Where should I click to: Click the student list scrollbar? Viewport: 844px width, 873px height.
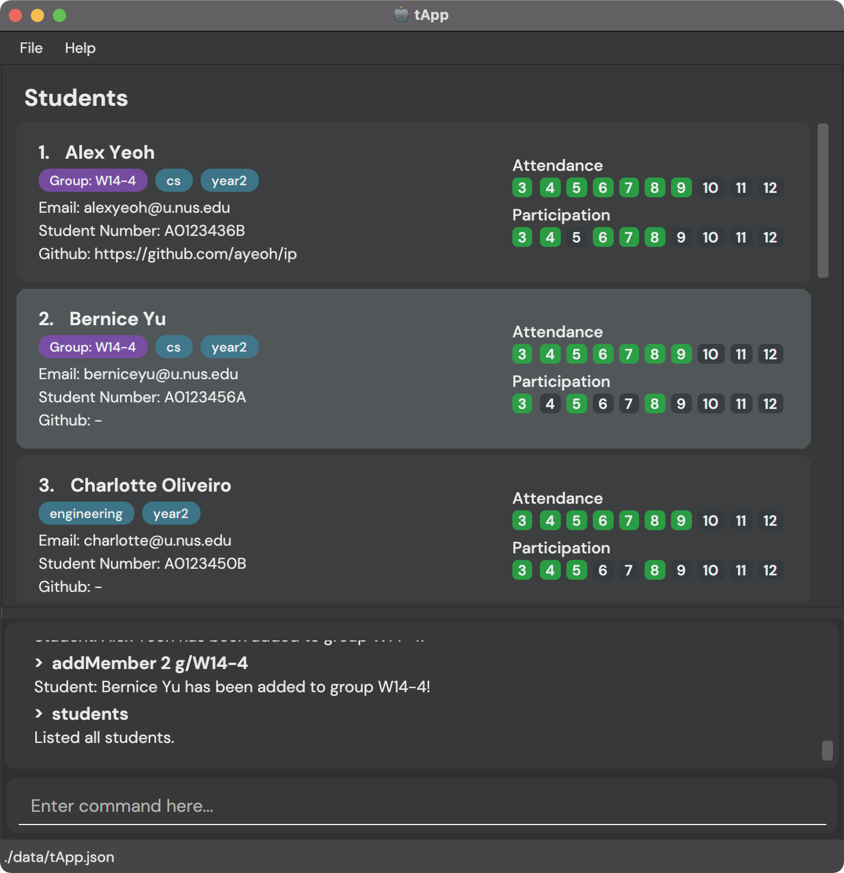click(823, 201)
